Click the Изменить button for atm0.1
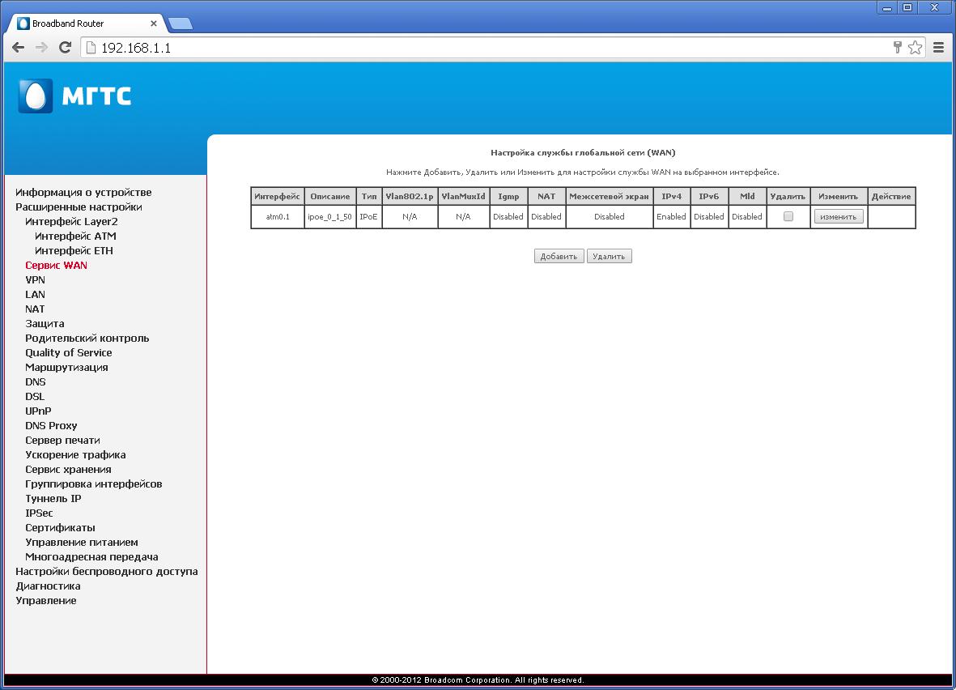 click(838, 217)
